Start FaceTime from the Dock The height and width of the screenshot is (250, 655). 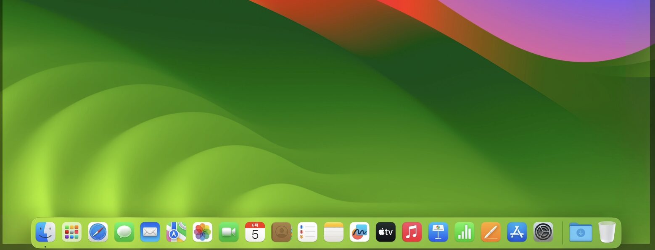229,232
